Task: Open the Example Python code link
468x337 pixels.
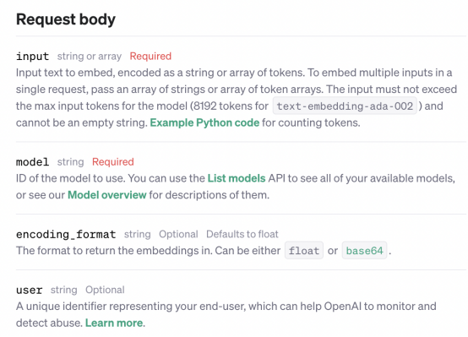Action: click(204, 122)
